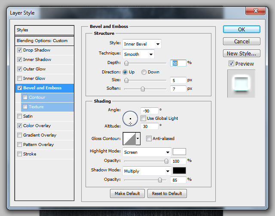Enable the Gradient Overlay checkbox
This screenshot has height=216, width=275.
[x=19, y=135]
